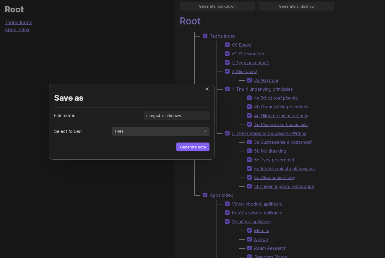Toggle the Notion checkbox

tap(249, 239)
